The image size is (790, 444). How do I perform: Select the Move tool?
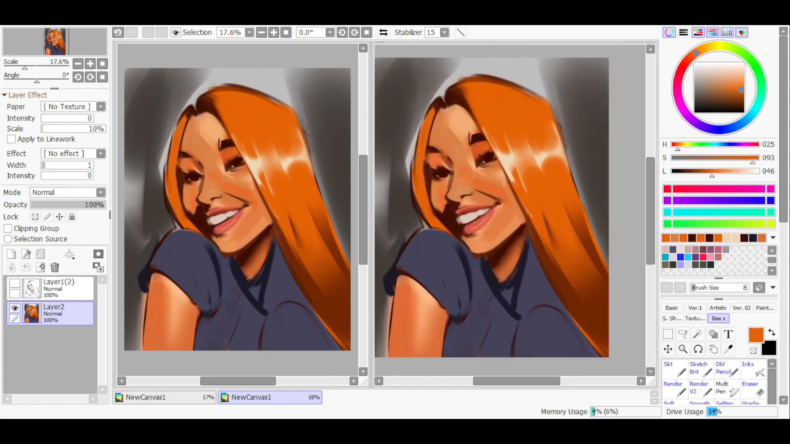668,349
